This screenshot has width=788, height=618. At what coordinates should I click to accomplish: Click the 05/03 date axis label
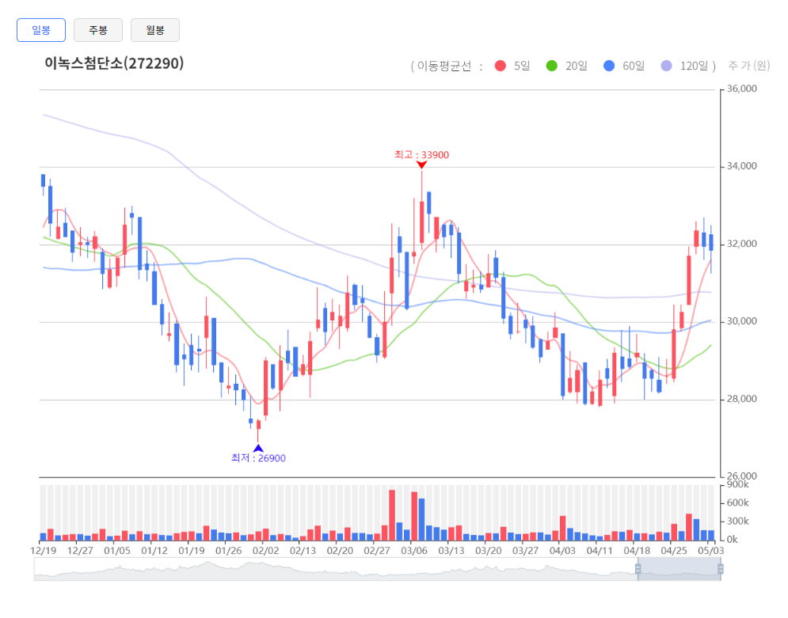710,550
